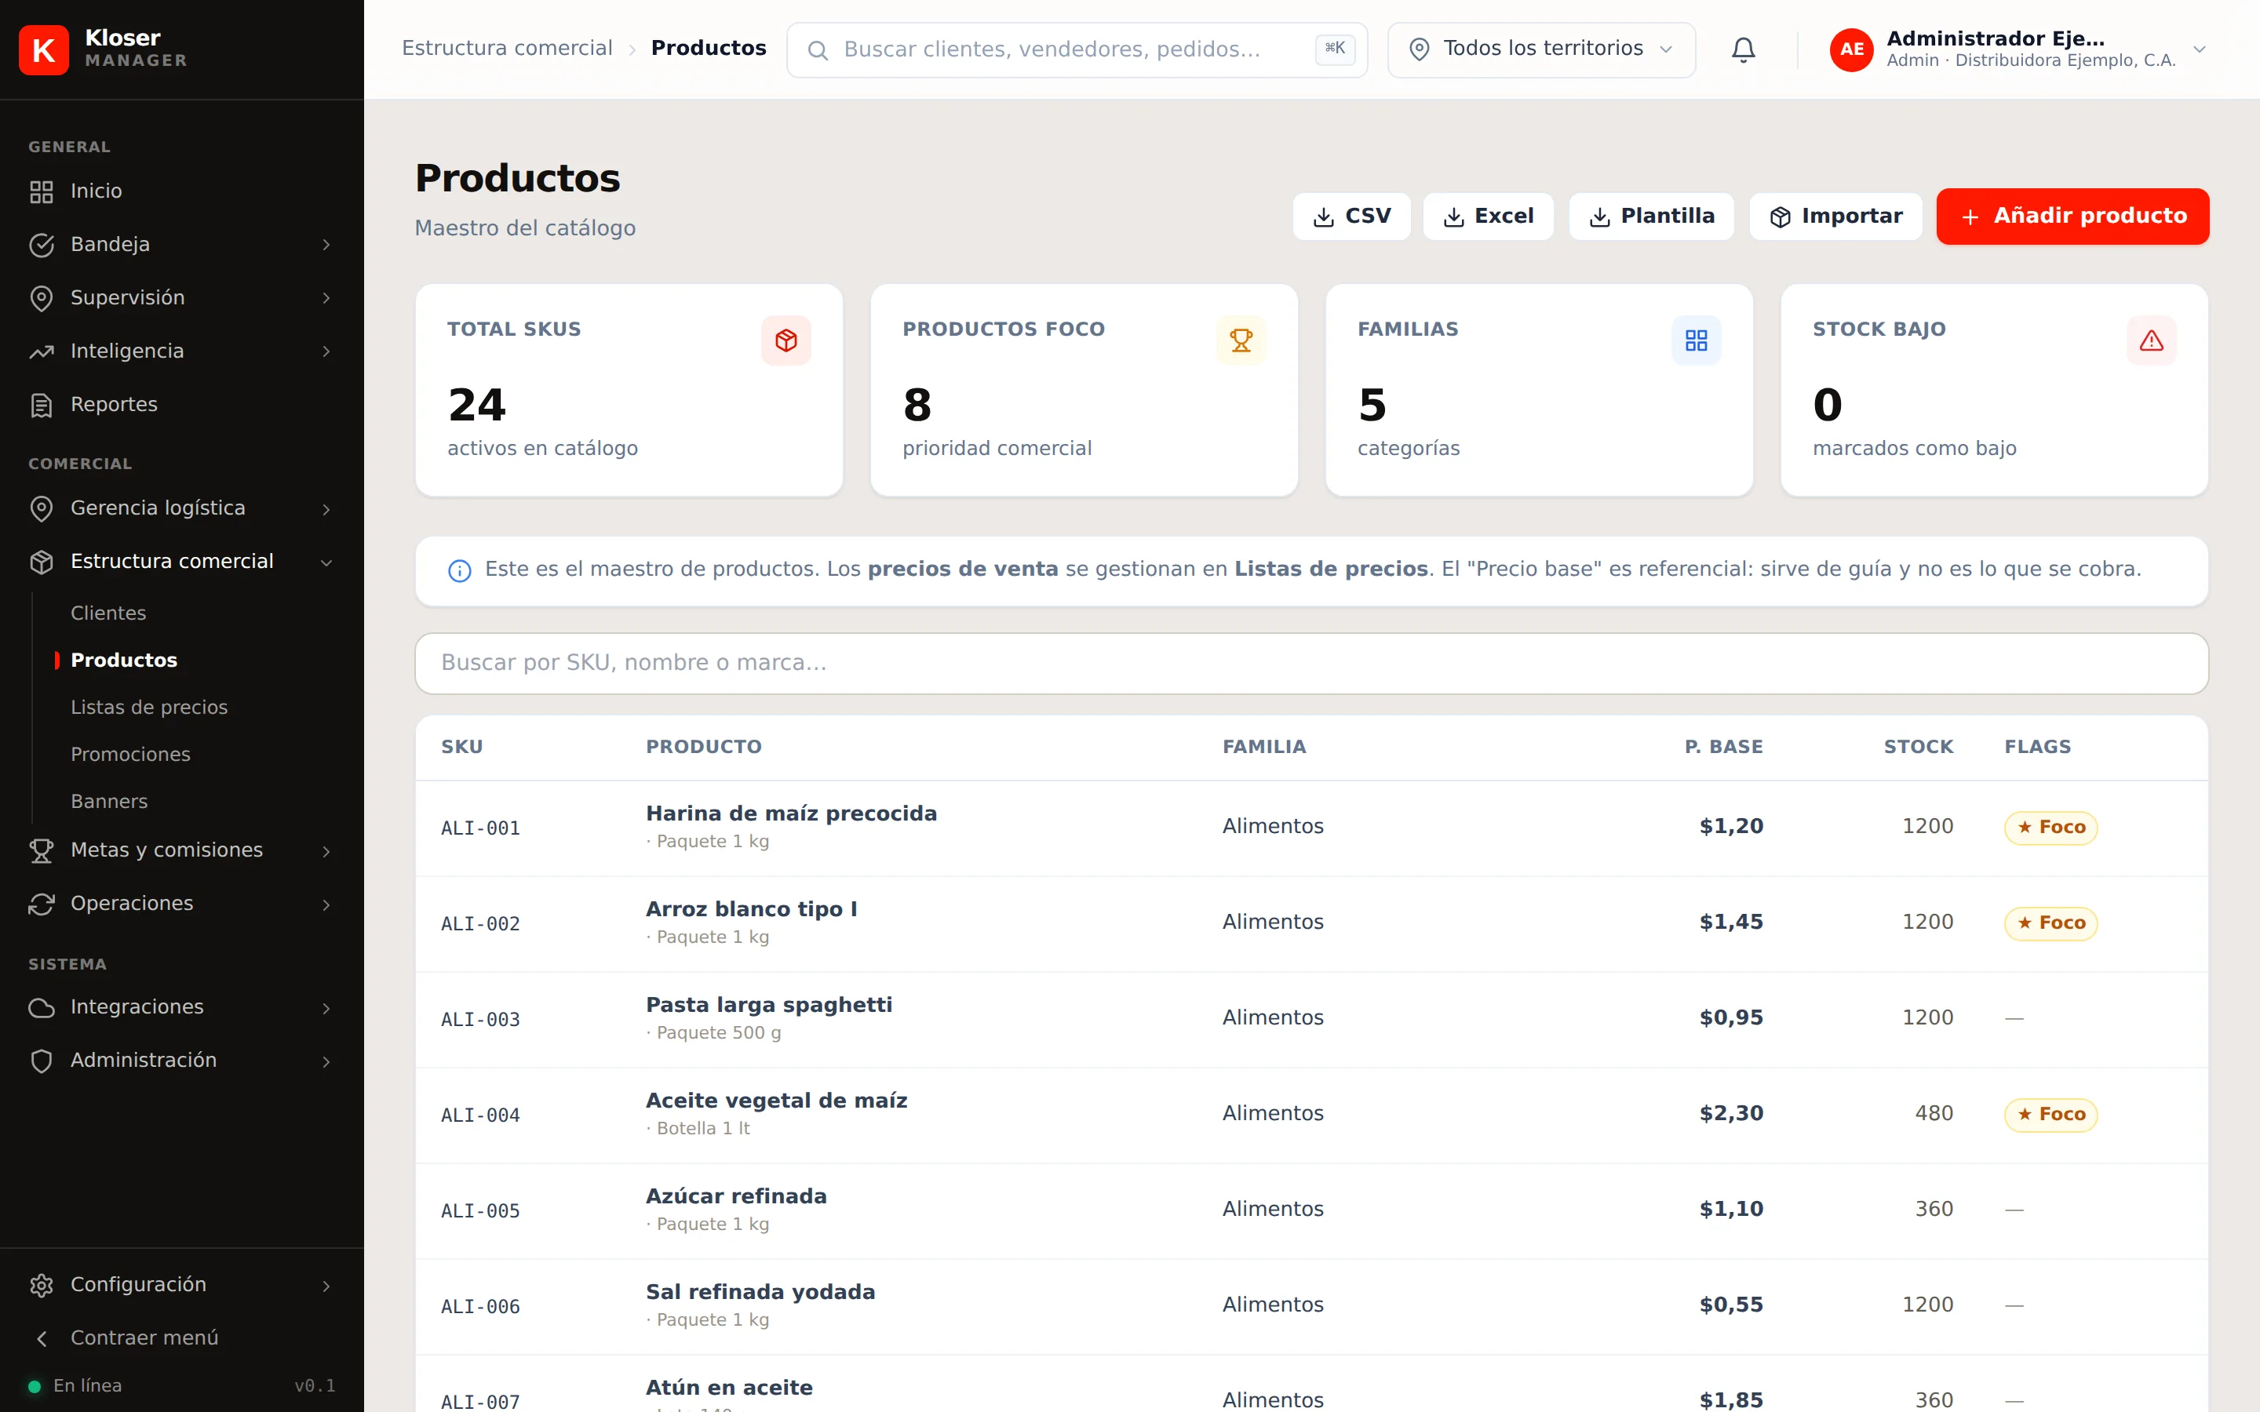Click the Estructura comercial breadcrumb link
Image resolution: width=2260 pixels, height=1412 pixels.
pos(507,49)
